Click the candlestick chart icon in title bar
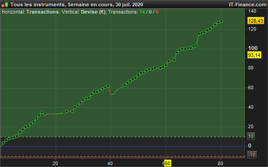Image resolution: width=268 pixels, height=167 pixels. tap(5, 5)
